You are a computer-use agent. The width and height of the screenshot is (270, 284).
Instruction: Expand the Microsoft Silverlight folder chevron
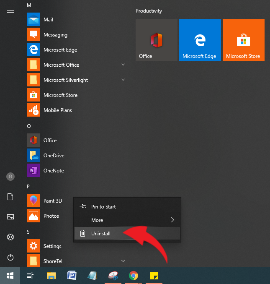click(x=123, y=80)
